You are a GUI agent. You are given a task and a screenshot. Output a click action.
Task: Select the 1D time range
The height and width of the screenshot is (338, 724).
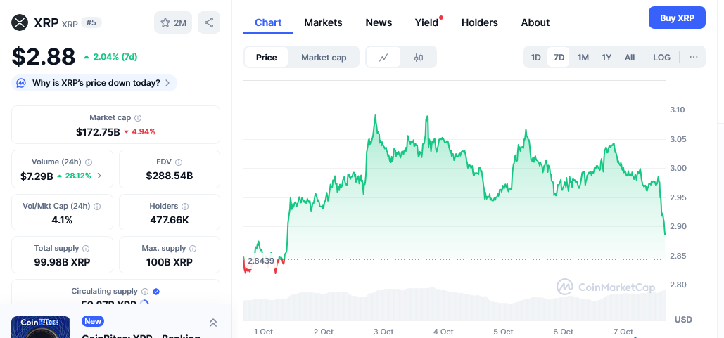(535, 58)
